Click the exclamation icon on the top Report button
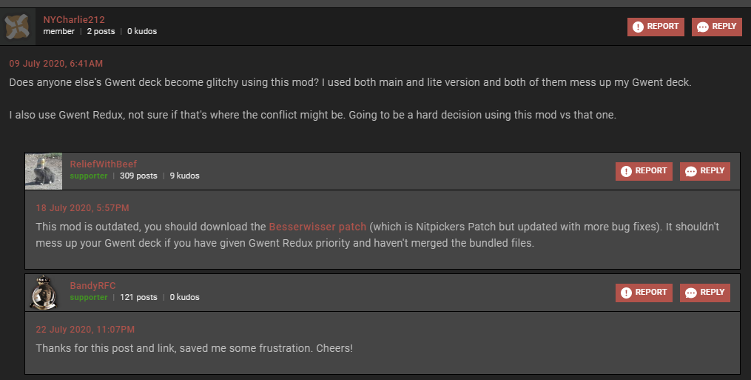Screen dimensions: 751x380 (x=638, y=27)
